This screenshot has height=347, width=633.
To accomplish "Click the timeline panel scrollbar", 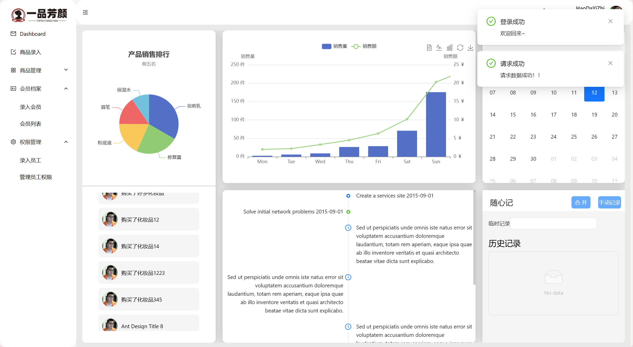I will (474, 237).
